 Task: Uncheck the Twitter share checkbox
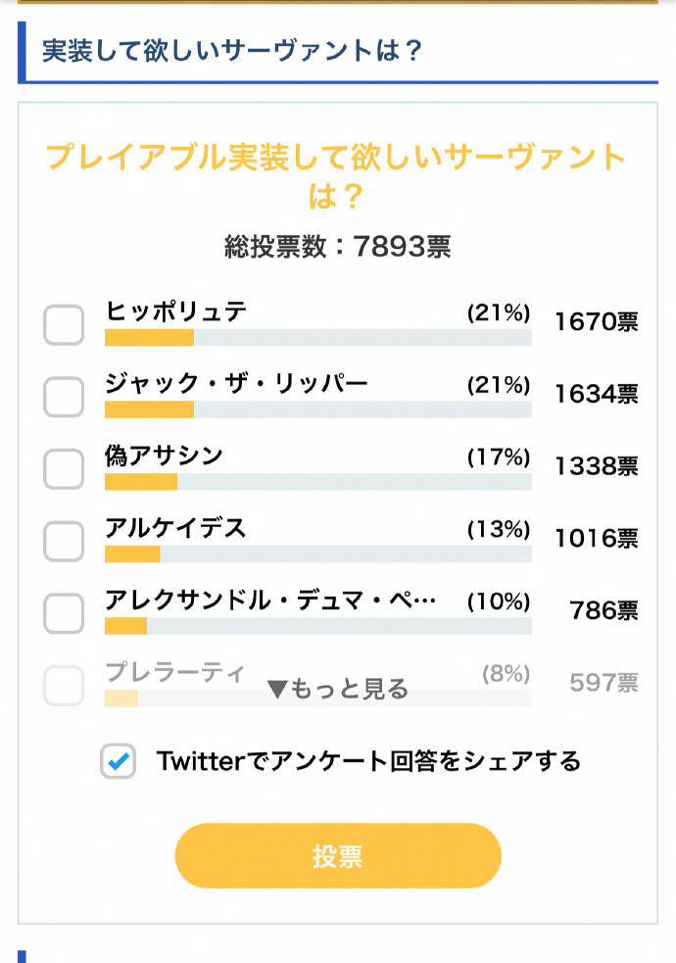tap(118, 761)
